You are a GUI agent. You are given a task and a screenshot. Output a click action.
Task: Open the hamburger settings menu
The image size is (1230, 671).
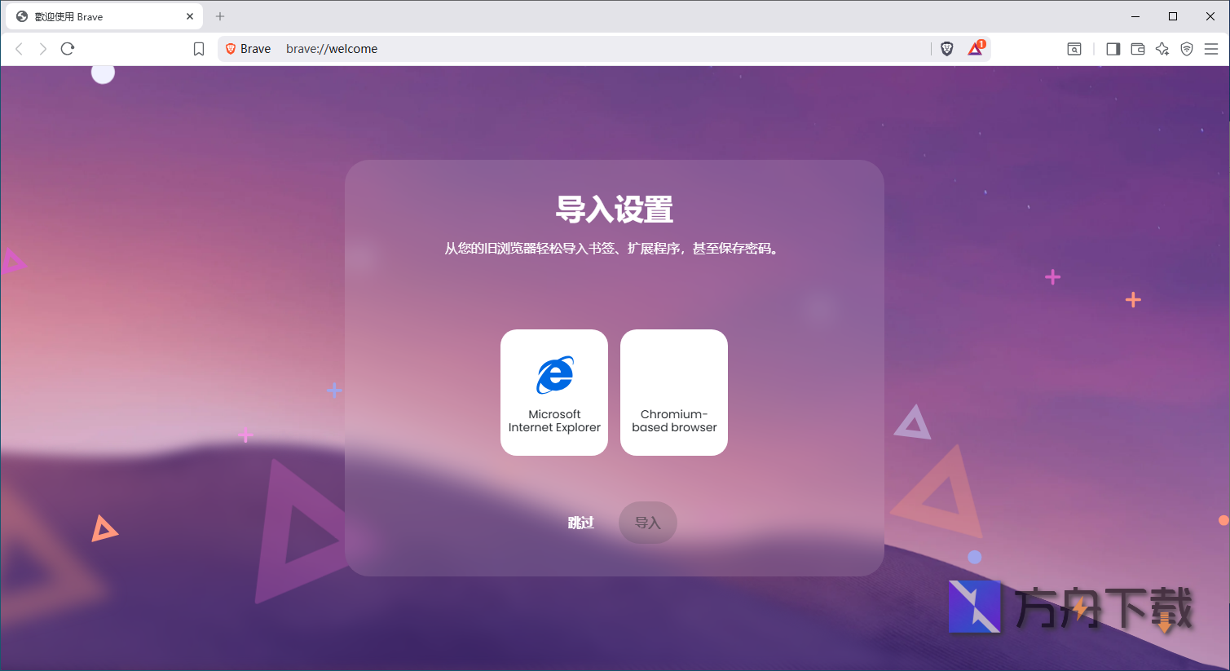point(1212,49)
